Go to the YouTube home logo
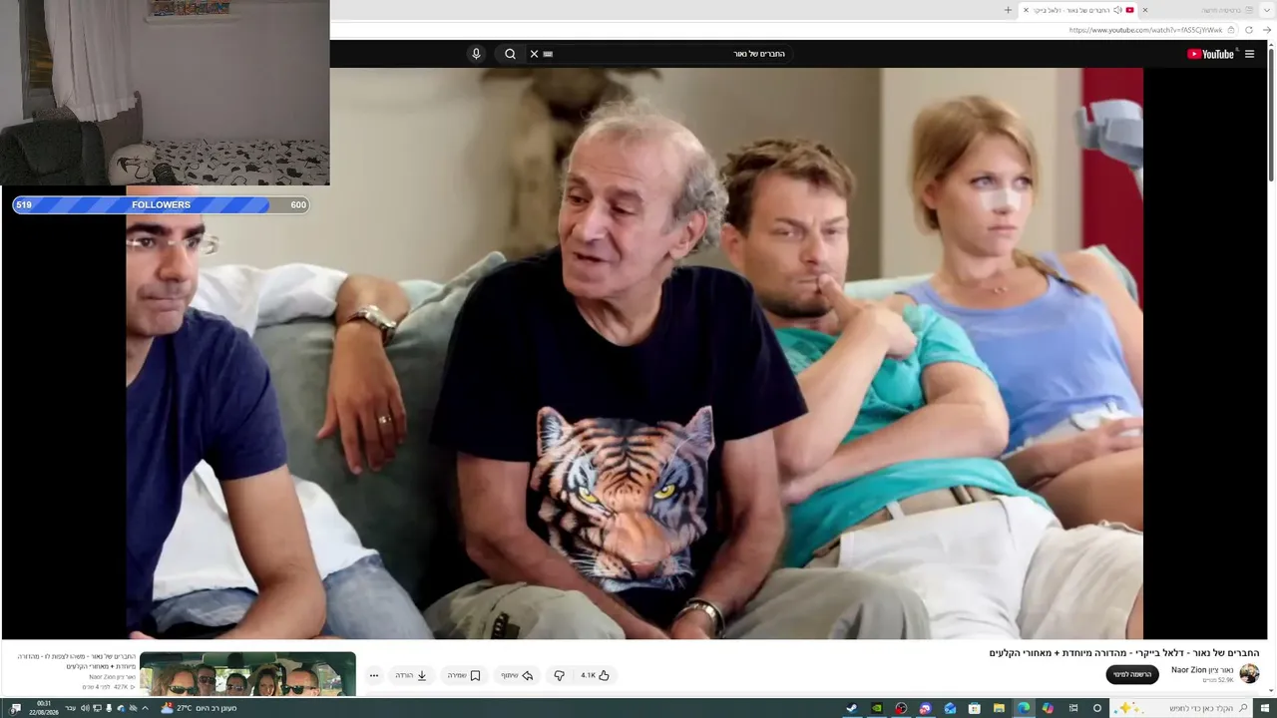The width and height of the screenshot is (1277, 718). (1211, 54)
